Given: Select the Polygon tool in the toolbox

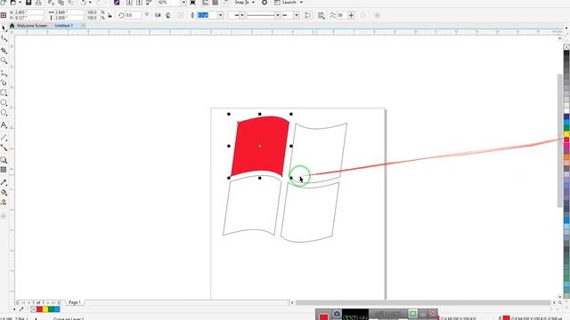Looking at the screenshot, I should (4, 113).
